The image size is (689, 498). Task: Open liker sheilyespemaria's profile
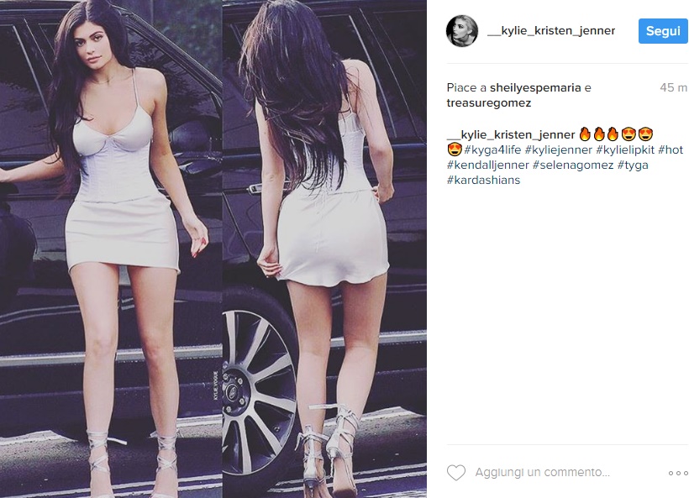point(535,88)
